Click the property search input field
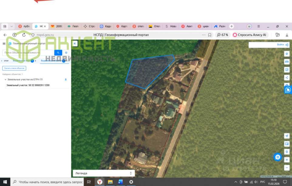This screenshot has height=186, width=292. pyautogui.click(x=28, y=53)
